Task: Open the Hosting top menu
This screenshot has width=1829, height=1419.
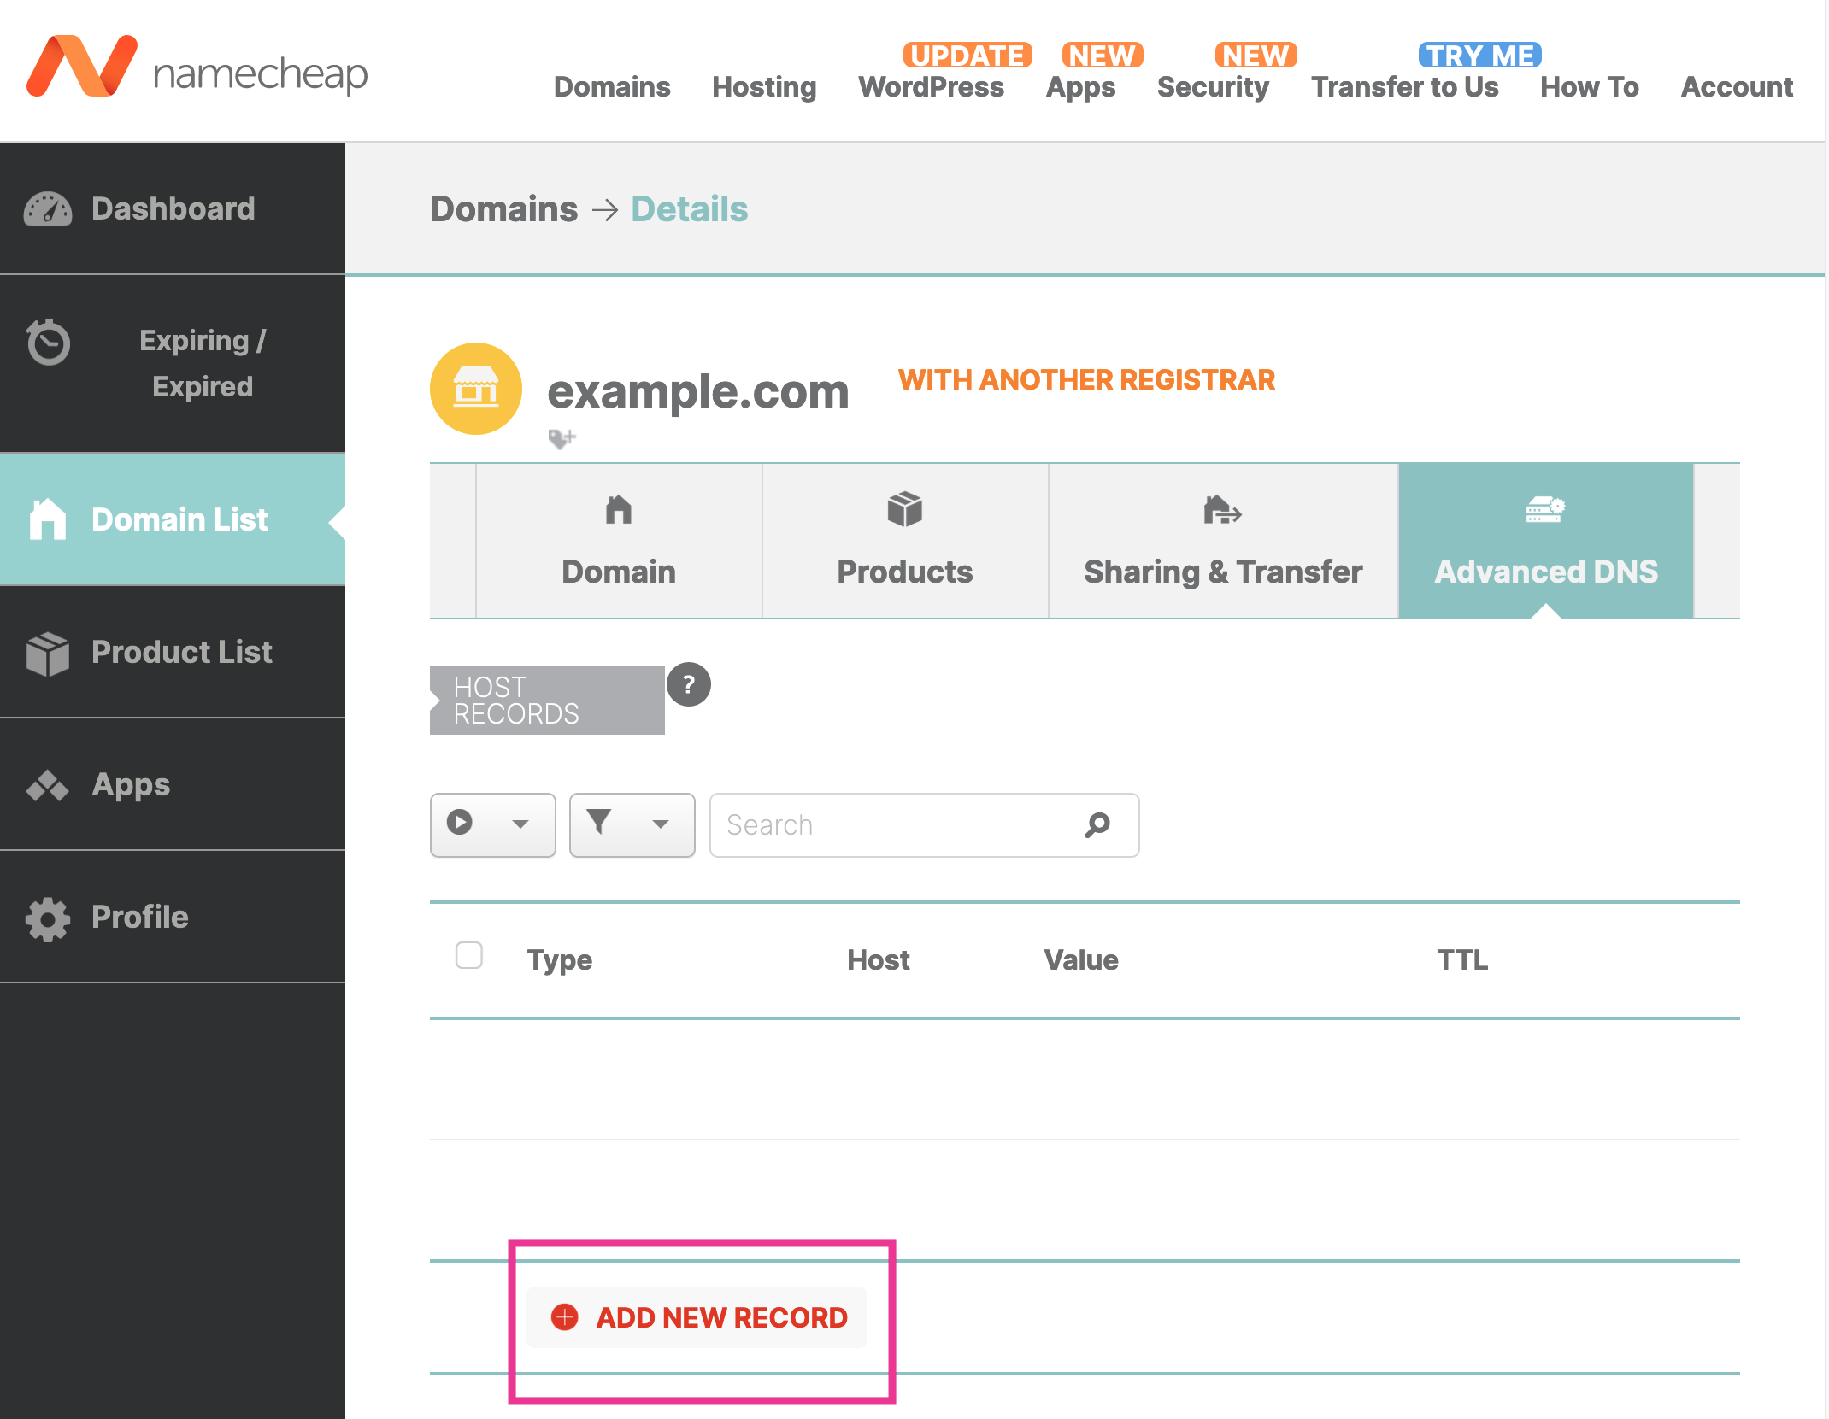Action: 764,87
